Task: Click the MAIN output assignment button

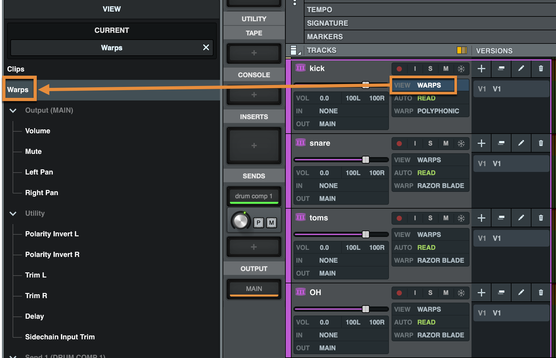Action: (x=254, y=289)
